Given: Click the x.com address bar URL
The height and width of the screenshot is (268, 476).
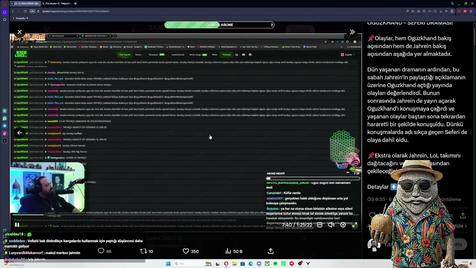Looking at the screenshot, I should 75,11.
